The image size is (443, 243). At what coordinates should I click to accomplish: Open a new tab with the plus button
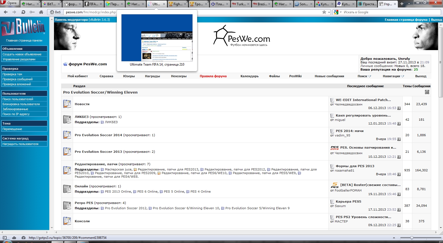[x=402, y=4]
